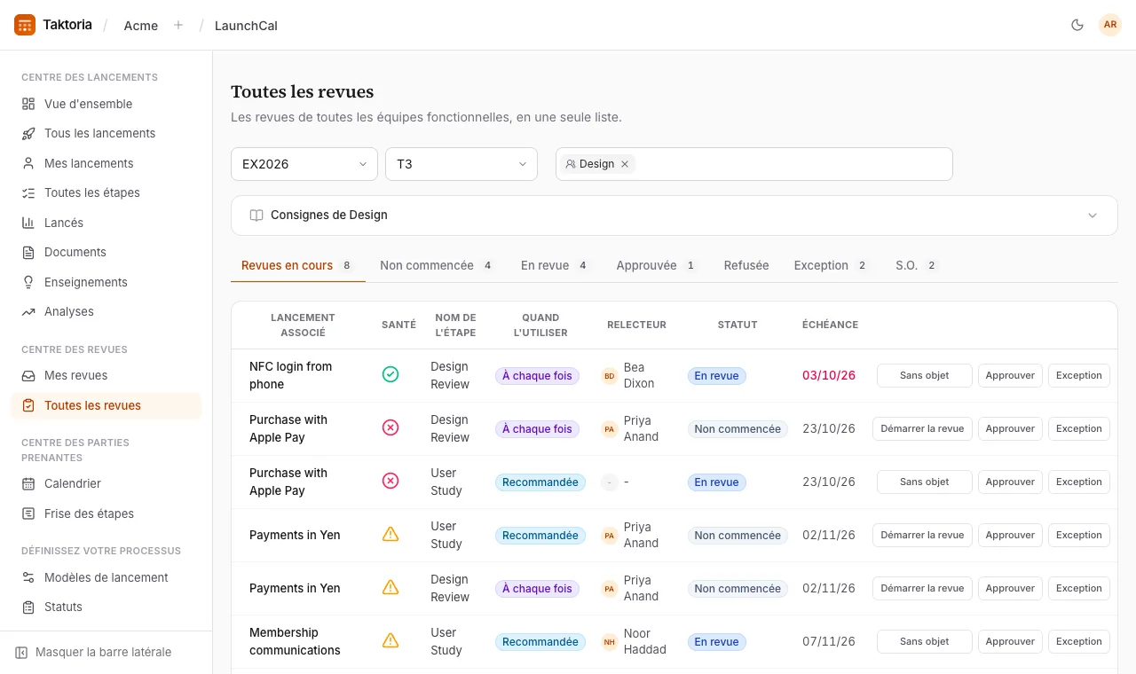Open the EX2026 fiscal year dropdown
Viewport: 1136px width, 674px height.
coord(304,164)
